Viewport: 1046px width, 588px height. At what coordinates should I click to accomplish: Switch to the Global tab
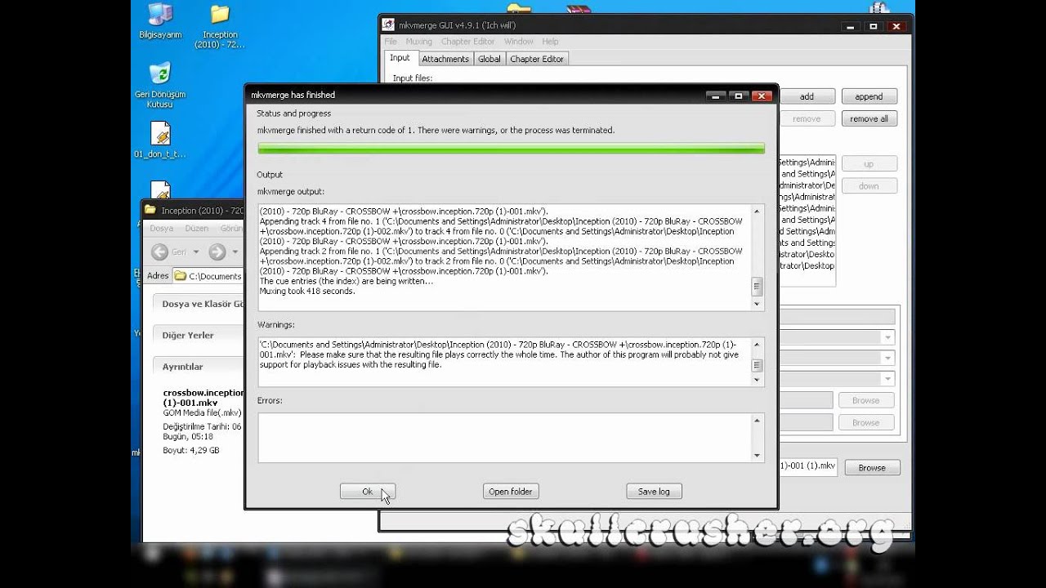coord(489,59)
